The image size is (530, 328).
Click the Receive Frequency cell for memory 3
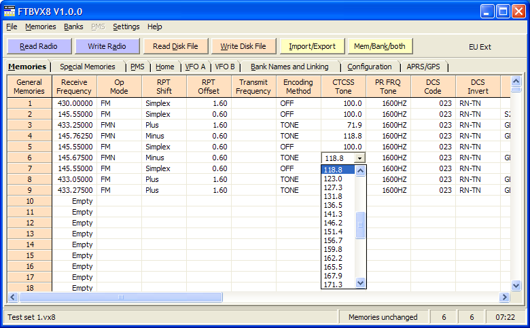74,125
